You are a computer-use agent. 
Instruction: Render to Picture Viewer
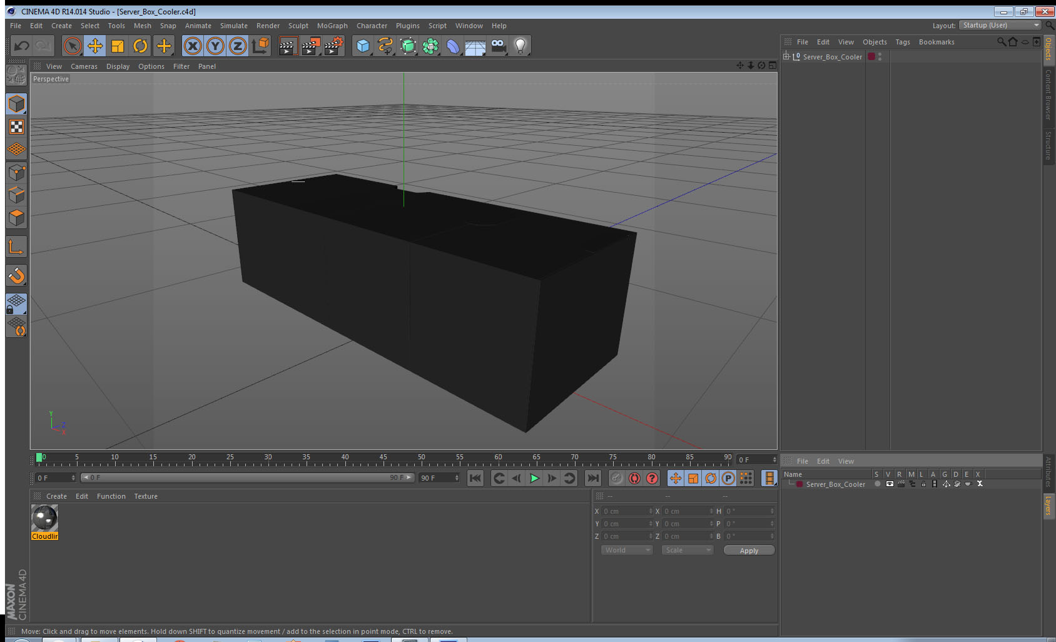(x=310, y=46)
